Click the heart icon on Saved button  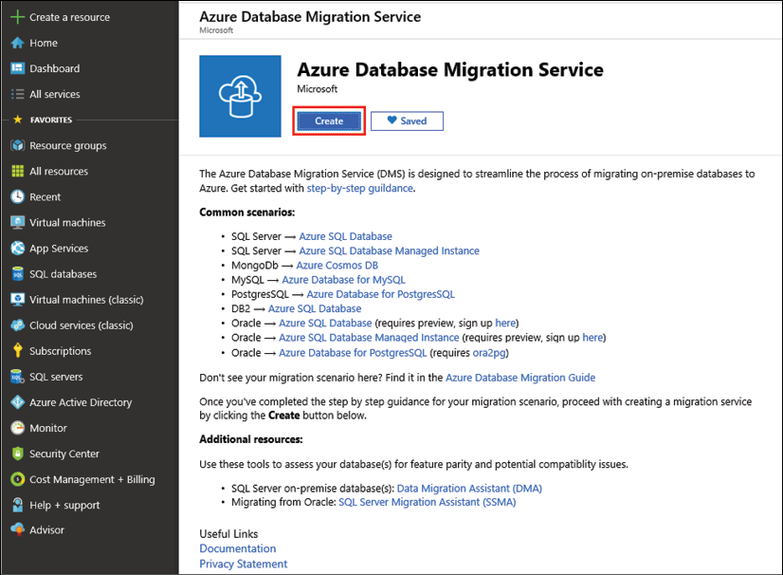pos(392,120)
